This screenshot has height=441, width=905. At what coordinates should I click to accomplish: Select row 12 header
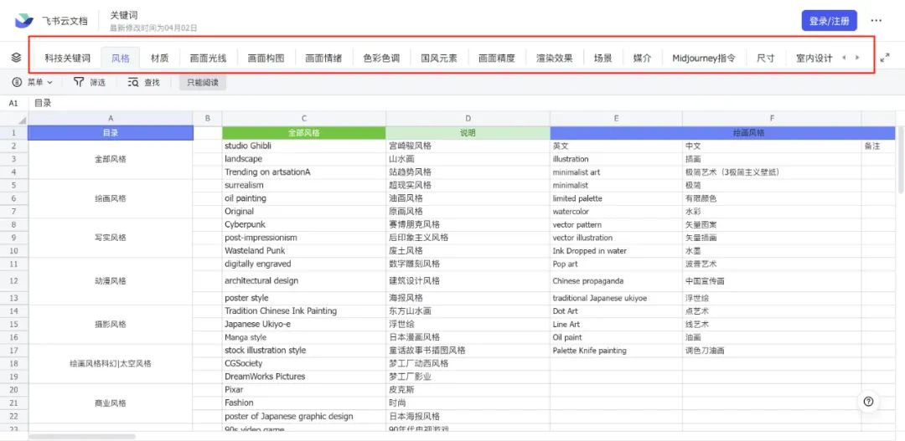(14, 280)
